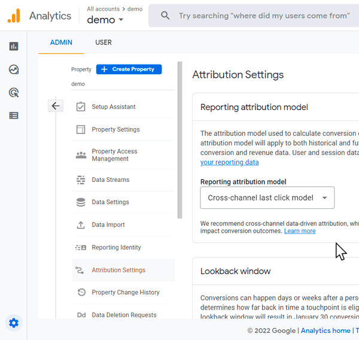Open the Reports icon in left rail
This screenshot has width=359, height=340.
13,46
